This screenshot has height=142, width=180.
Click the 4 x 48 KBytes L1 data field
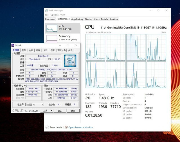coord(61,89)
